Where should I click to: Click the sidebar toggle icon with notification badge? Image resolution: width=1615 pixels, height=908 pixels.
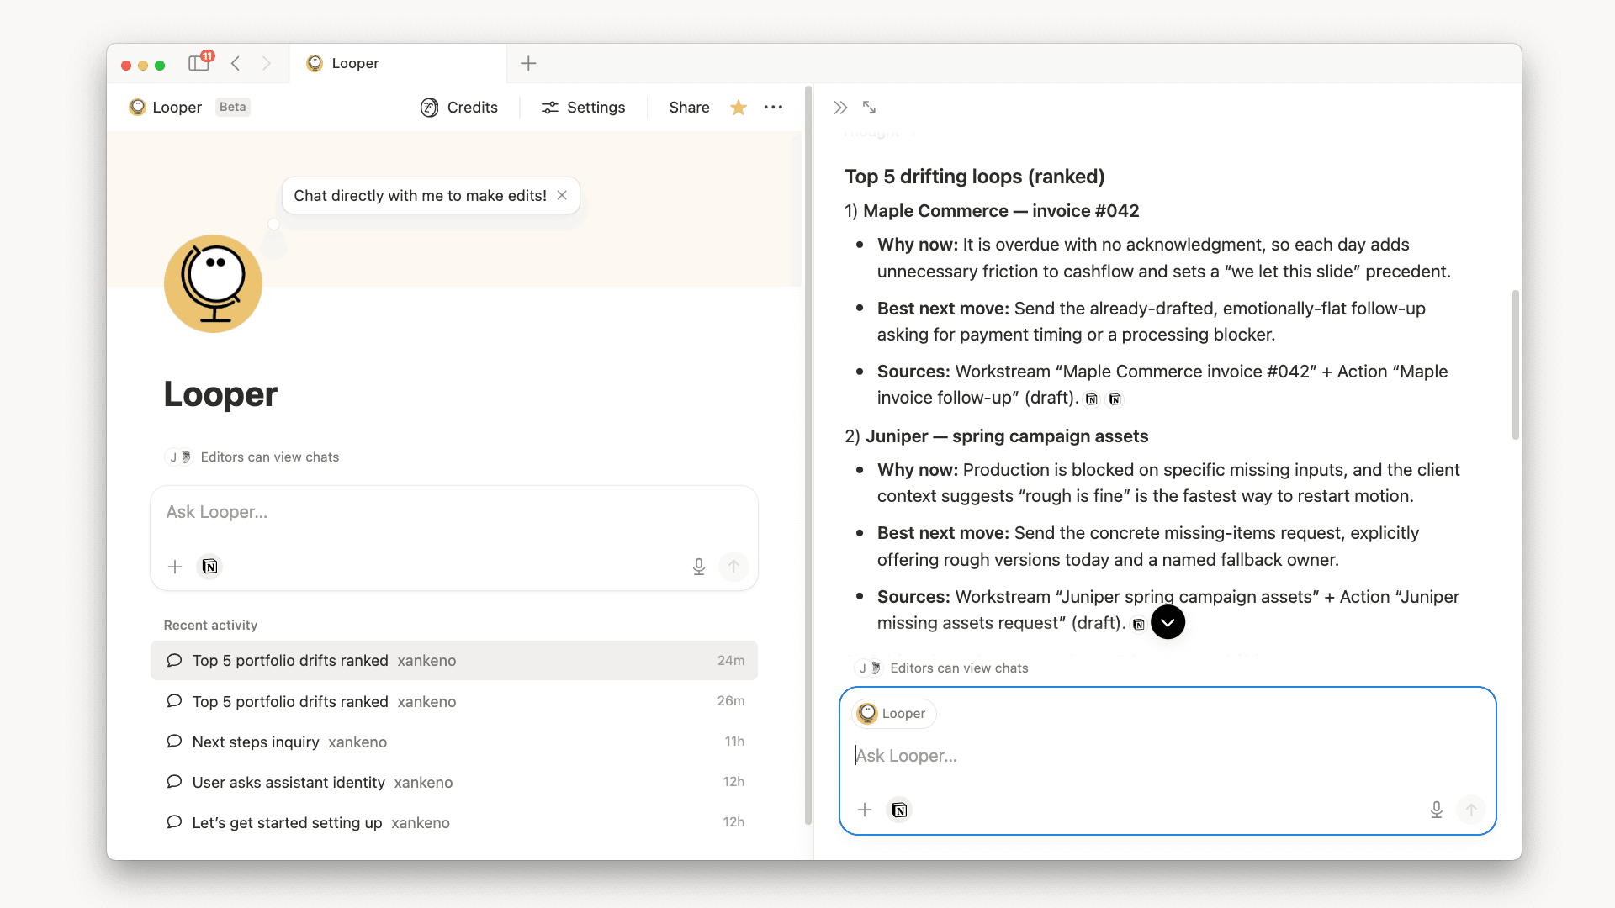tap(199, 63)
